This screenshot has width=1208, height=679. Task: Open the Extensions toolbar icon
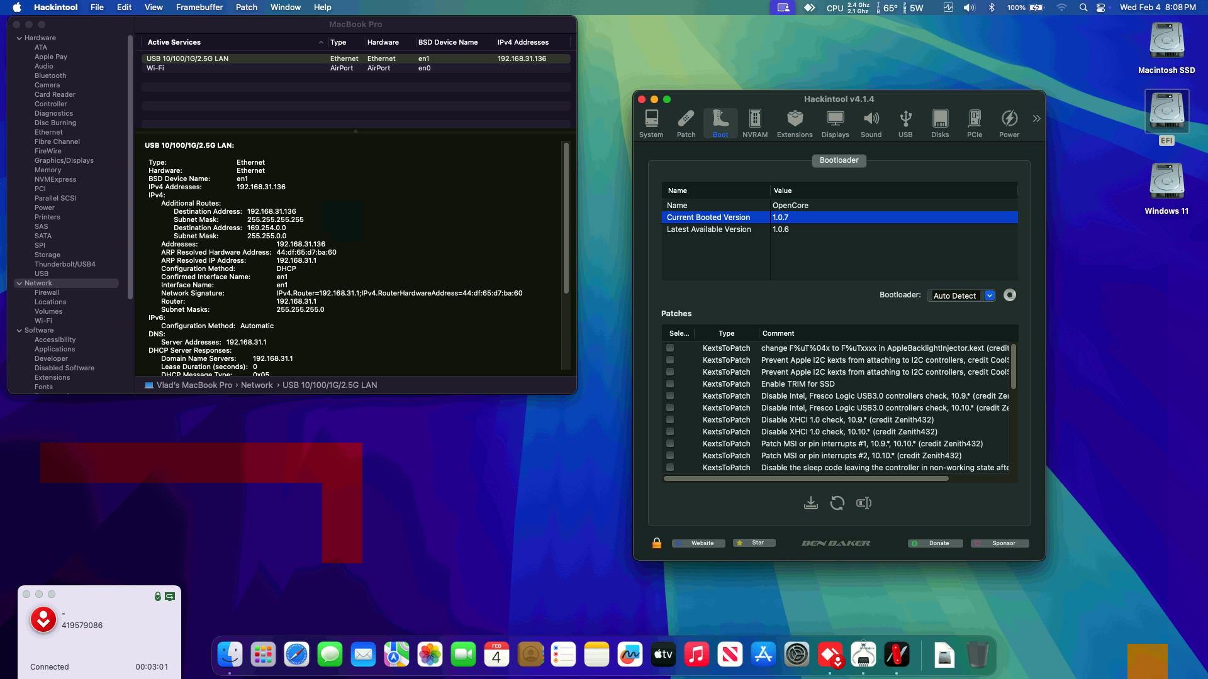(795, 124)
